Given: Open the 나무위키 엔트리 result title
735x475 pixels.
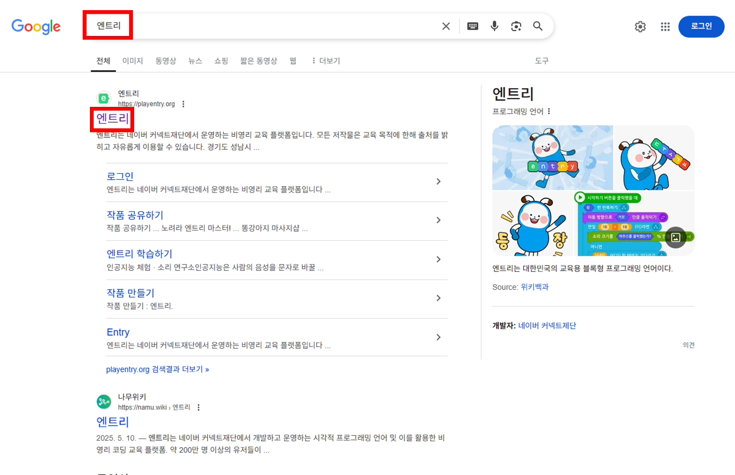Looking at the screenshot, I should (113, 422).
